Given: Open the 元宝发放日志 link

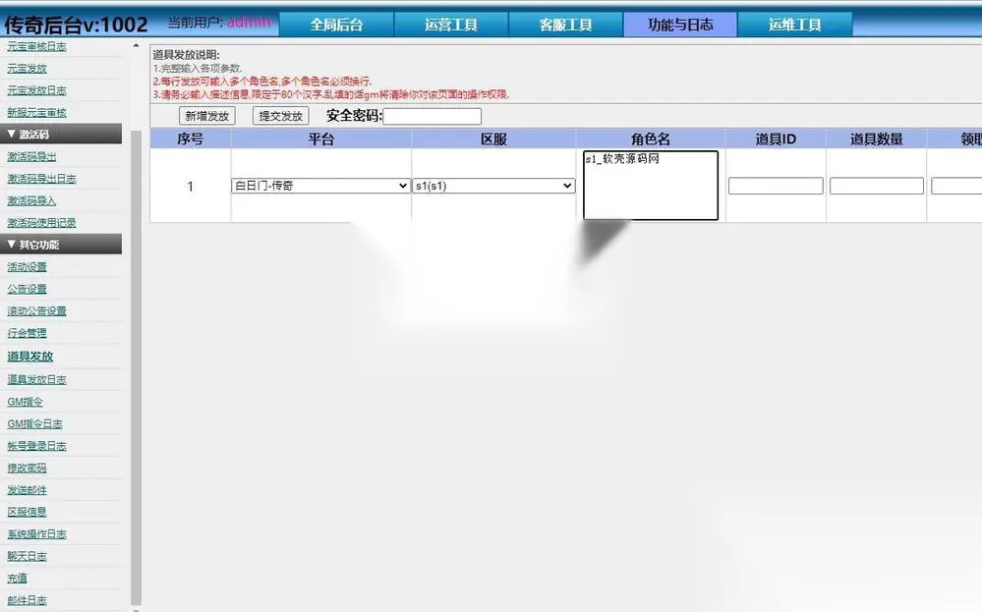Looking at the screenshot, I should [x=36, y=90].
